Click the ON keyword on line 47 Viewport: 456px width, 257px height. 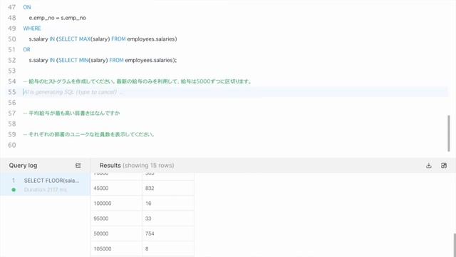(x=27, y=7)
